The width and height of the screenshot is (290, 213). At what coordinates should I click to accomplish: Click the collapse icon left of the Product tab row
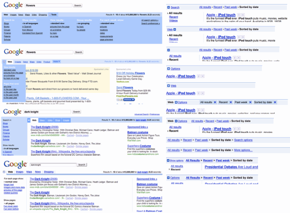(x=4, y=62)
